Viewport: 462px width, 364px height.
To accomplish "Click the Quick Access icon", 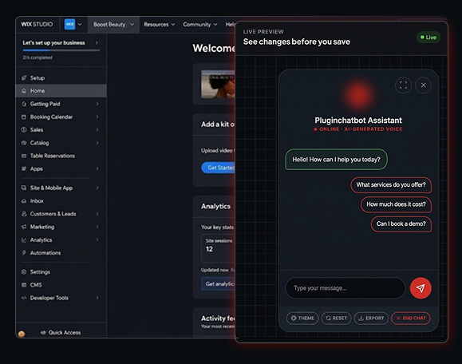I will 43,332.
